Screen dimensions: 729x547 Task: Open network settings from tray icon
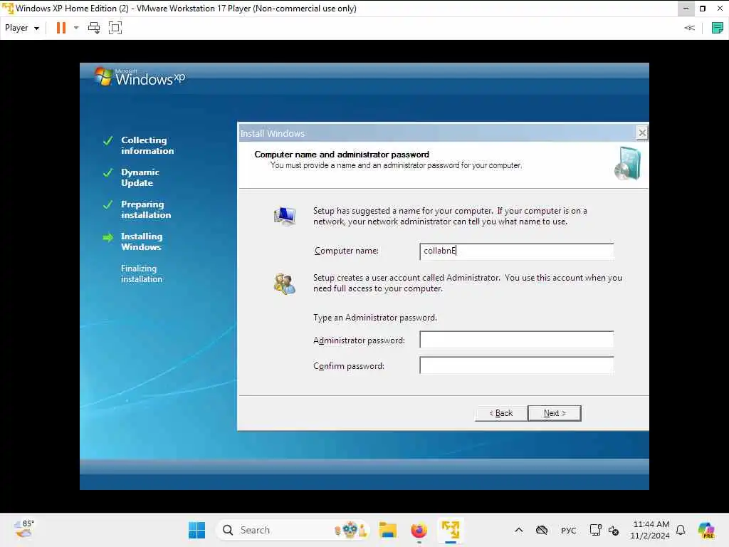[x=595, y=530]
